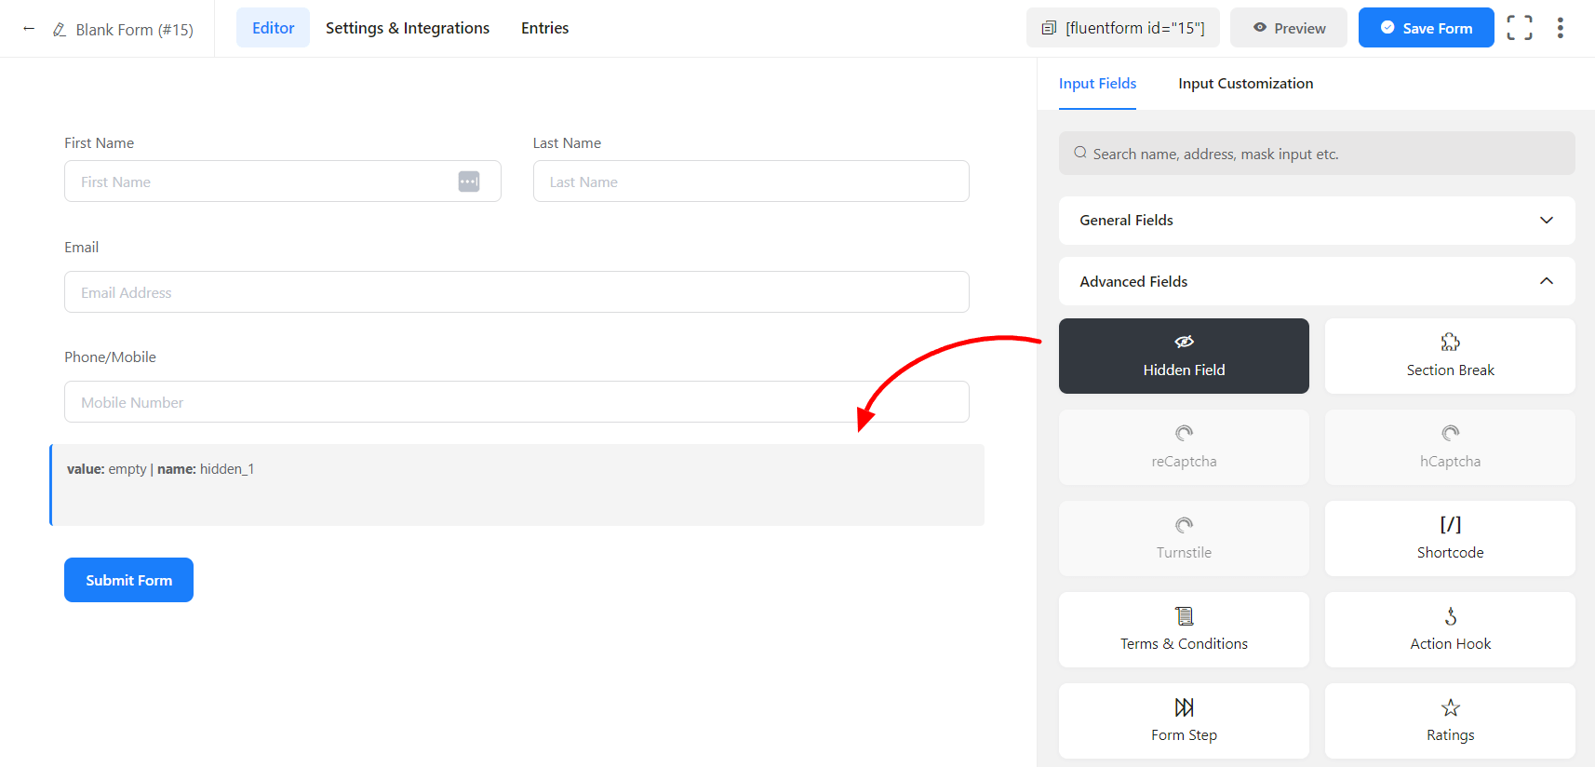Screen dimensions: 1595x767
Task: Click the pencil icon beside Blank Form title
Action: click(60, 30)
